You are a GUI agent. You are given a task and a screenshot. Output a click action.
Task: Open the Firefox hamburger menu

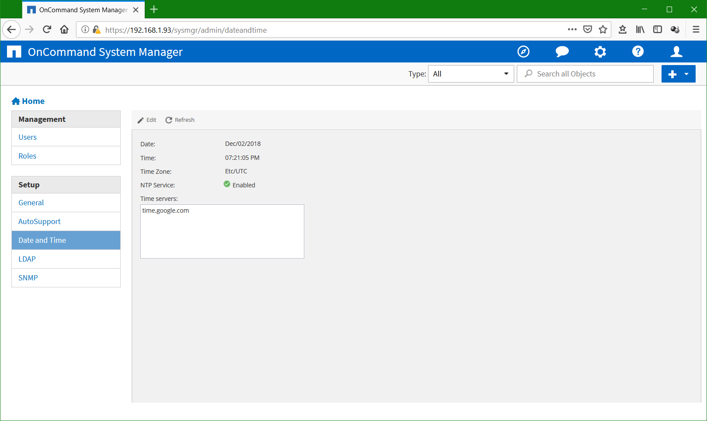coord(696,30)
